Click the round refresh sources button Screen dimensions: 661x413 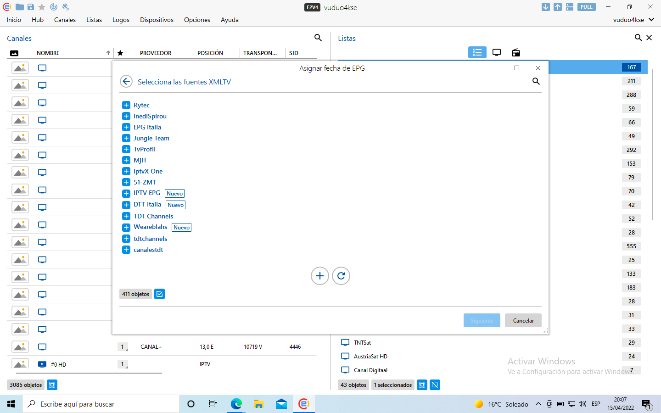(341, 276)
